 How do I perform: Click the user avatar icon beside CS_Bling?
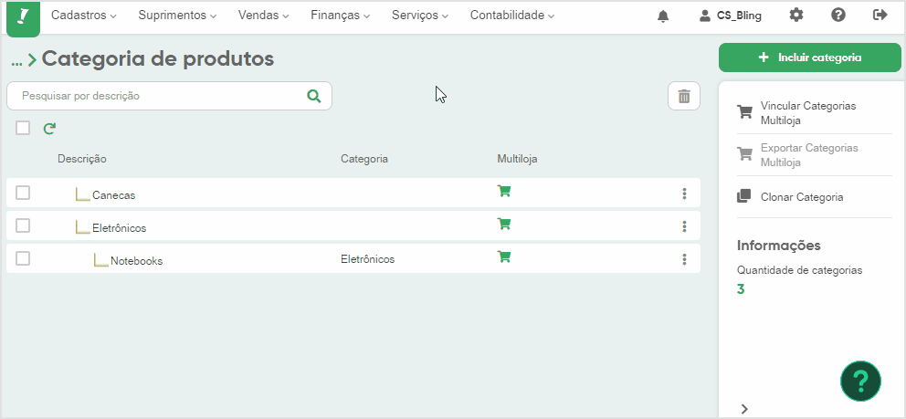(704, 16)
